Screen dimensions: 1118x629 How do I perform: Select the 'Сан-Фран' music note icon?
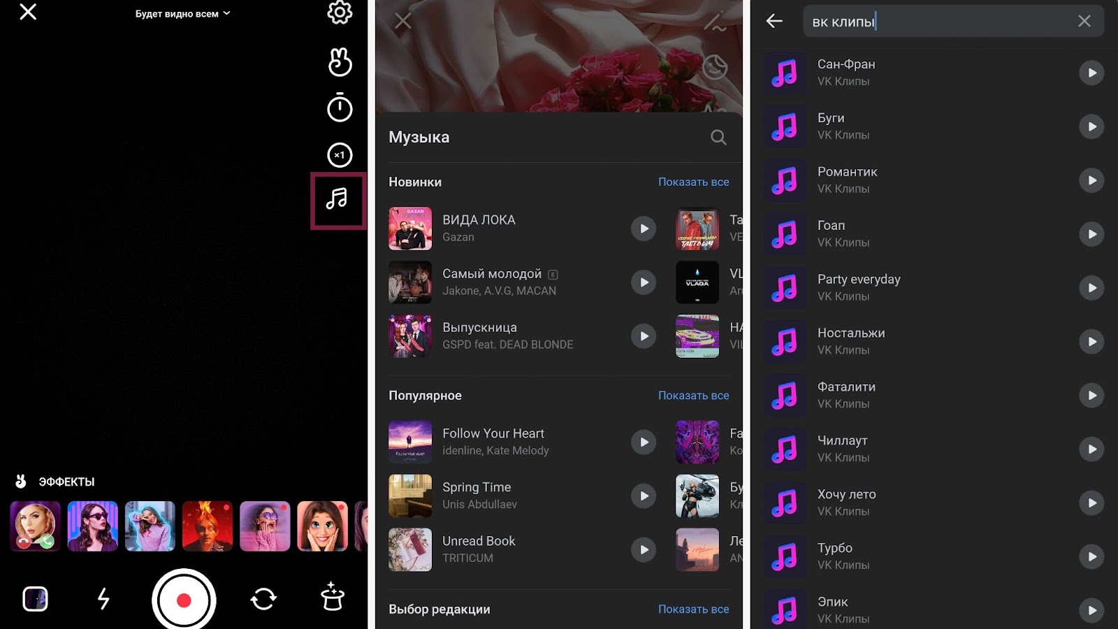784,73
